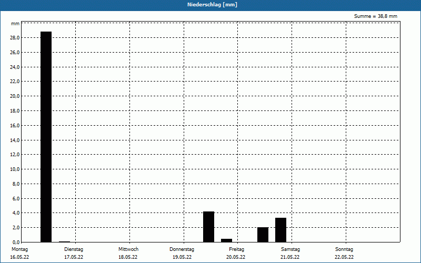Click the date '22.05.22'
Image resolution: width=421 pixels, height=263 pixels.
click(344, 257)
